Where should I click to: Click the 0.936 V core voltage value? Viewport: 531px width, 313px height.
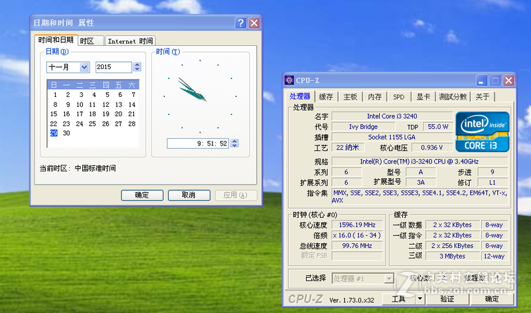pos(432,148)
